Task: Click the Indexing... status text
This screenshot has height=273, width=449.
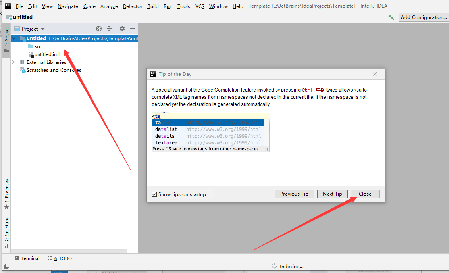Action: (291, 266)
